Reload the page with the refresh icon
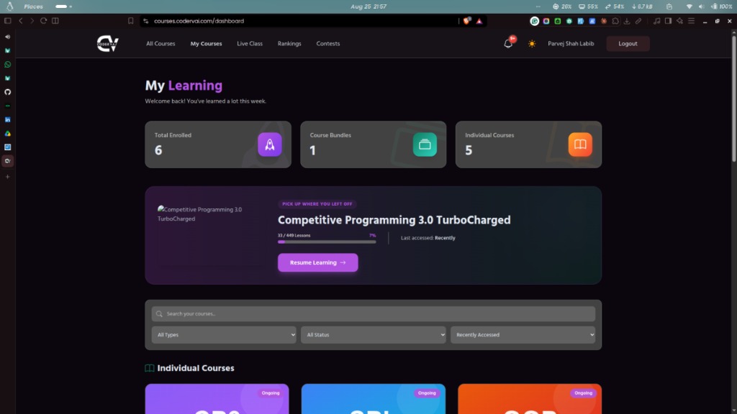The width and height of the screenshot is (737, 414). (x=43, y=21)
